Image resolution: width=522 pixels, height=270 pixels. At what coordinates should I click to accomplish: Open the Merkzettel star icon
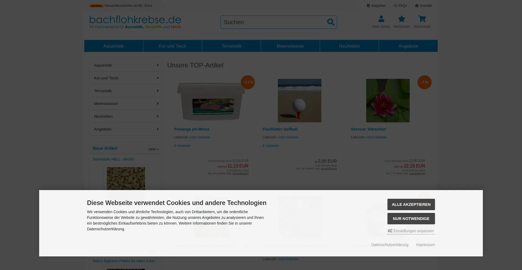click(402, 19)
